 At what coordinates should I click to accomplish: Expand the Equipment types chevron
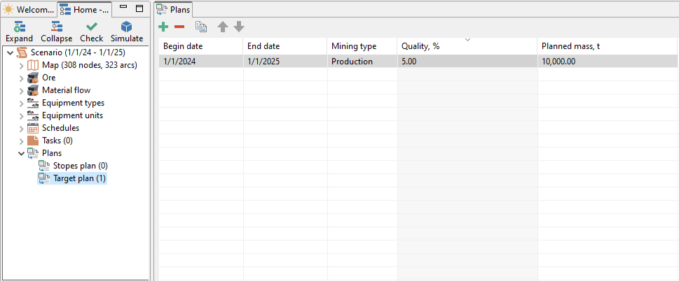click(x=22, y=103)
